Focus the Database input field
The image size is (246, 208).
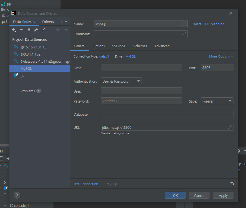[167, 114]
